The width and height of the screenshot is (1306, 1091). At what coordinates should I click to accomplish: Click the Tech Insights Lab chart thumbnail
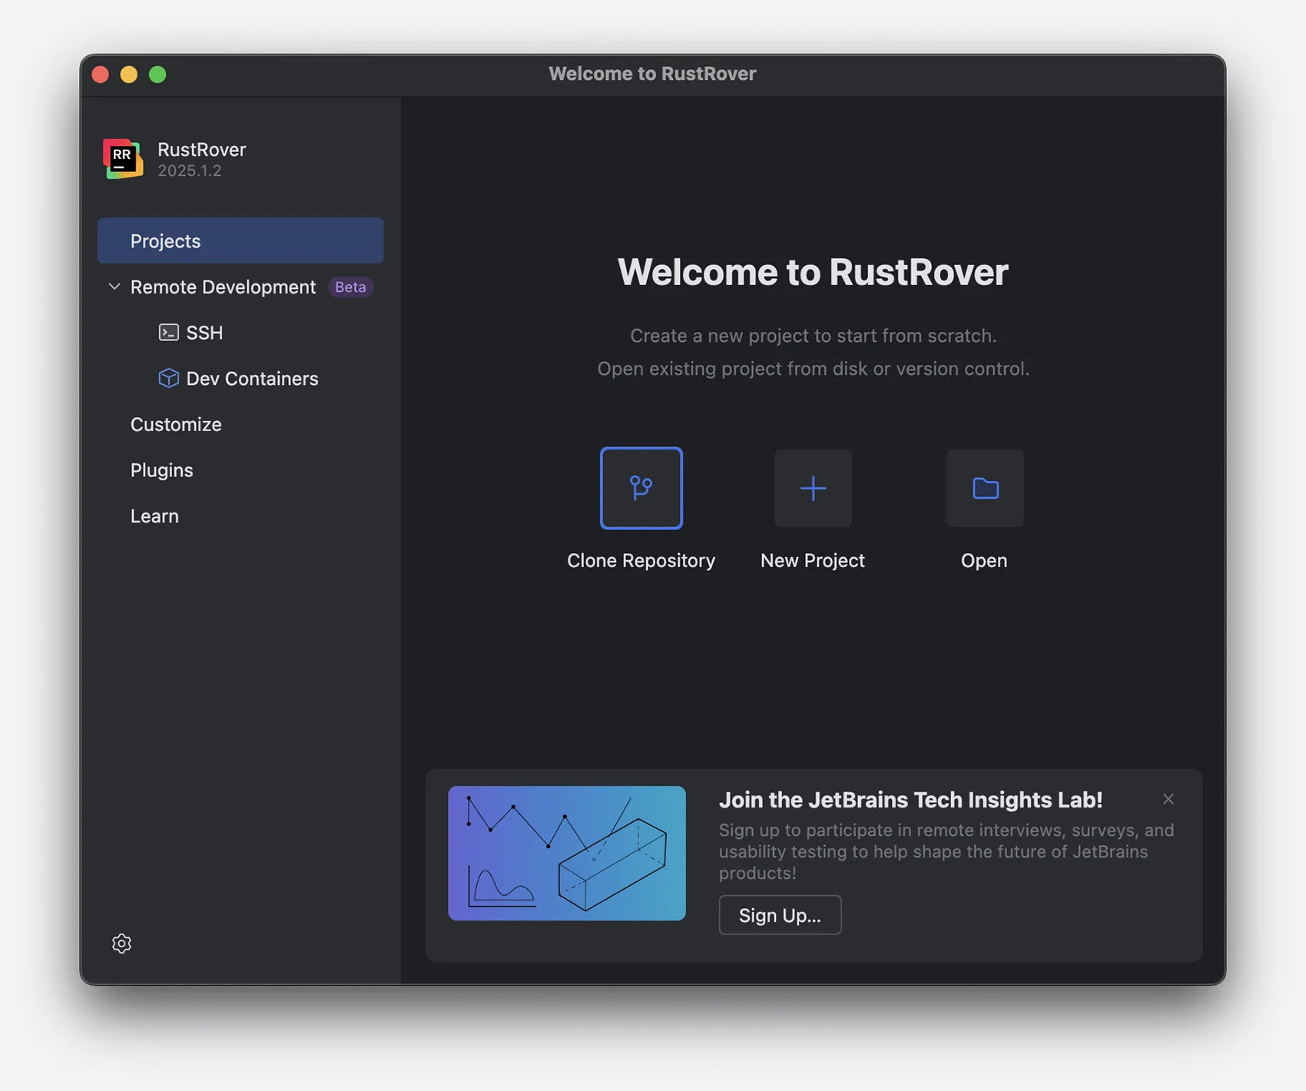(x=567, y=853)
